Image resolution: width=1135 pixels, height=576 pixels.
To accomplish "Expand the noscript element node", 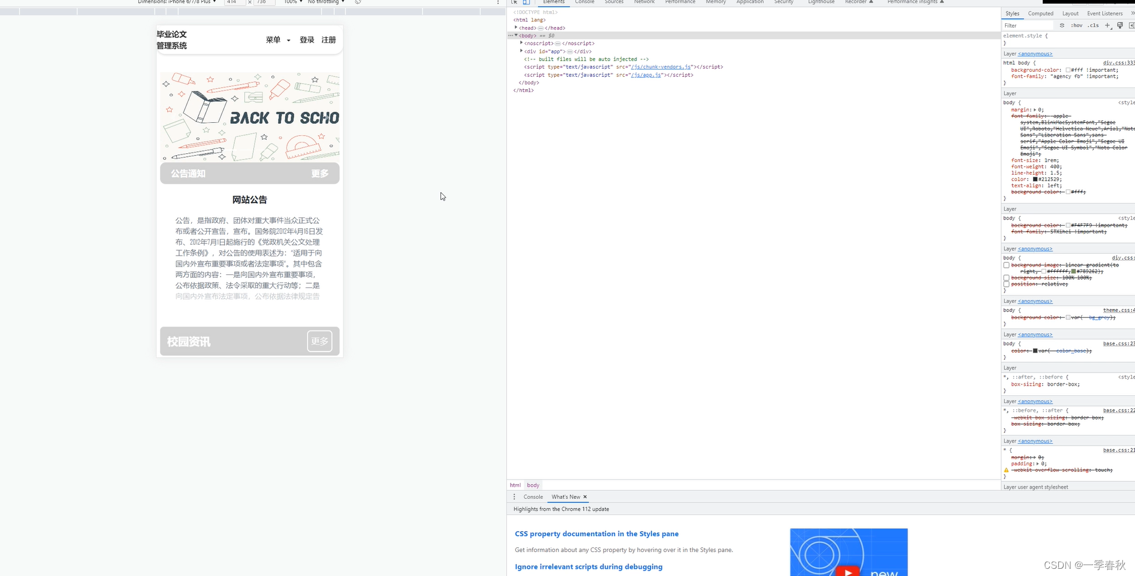I will tap(521, 43).
